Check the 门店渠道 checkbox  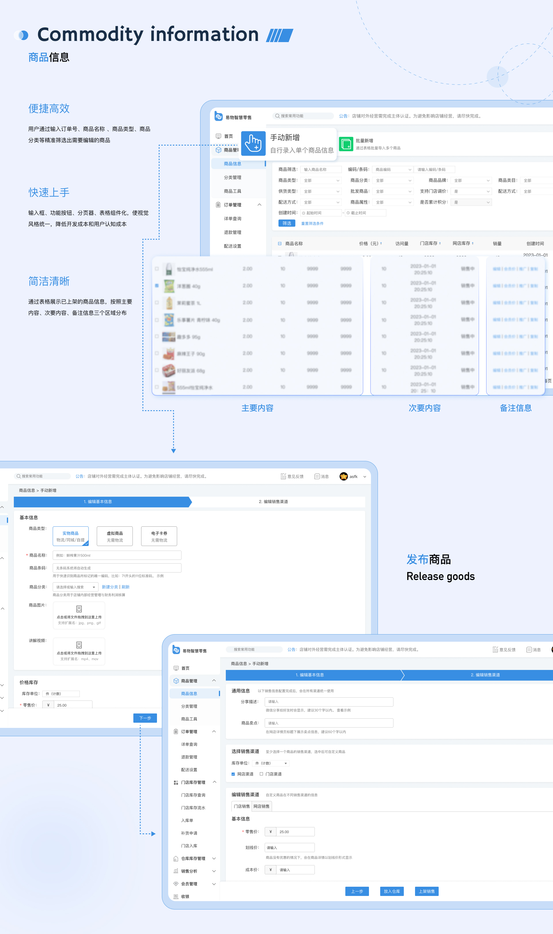tap(261, 774)
